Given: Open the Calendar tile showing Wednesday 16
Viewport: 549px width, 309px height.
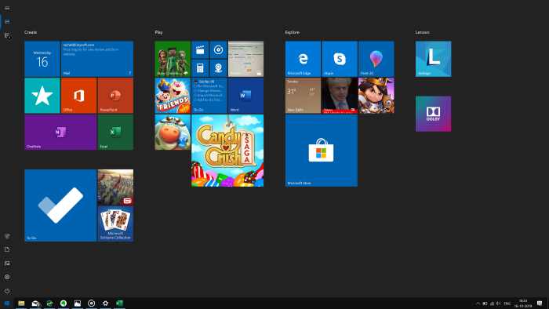Looking at the screenshot, I should click(x=42, y=59).
